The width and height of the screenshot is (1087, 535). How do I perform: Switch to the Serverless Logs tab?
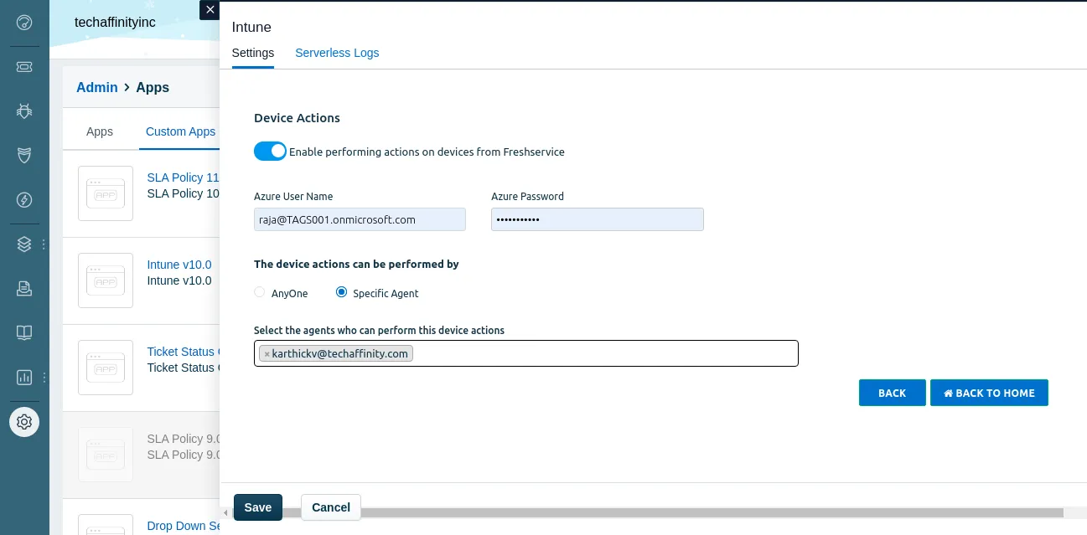(x=337, y=53)
